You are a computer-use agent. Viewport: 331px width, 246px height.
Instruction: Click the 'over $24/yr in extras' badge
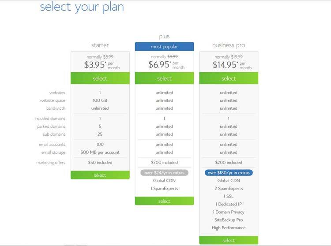click(164, 173)
